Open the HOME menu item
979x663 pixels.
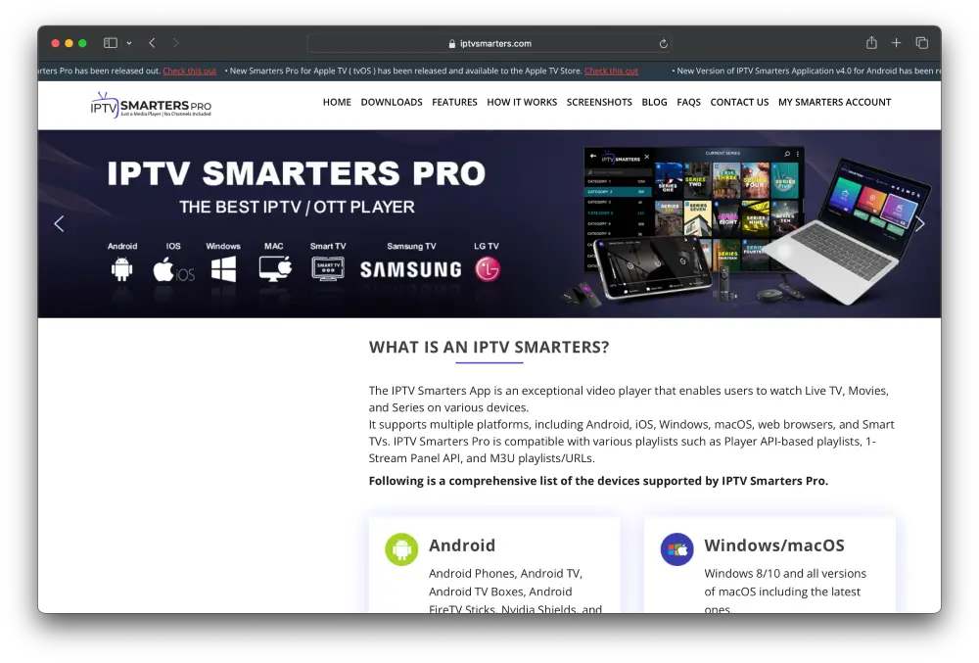pos(337,102)
